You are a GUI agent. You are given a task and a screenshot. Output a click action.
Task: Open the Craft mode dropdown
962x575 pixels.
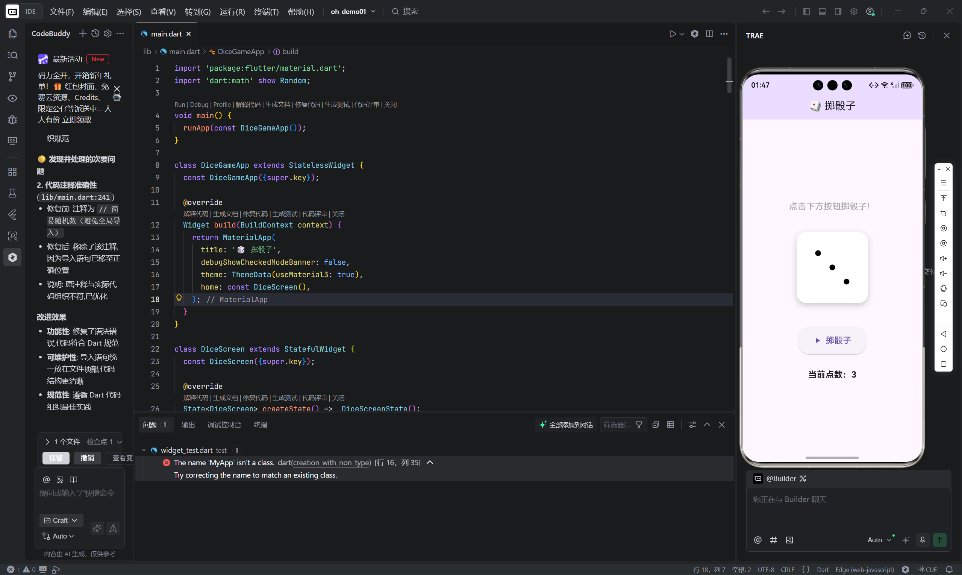click(x=61, y=520)
